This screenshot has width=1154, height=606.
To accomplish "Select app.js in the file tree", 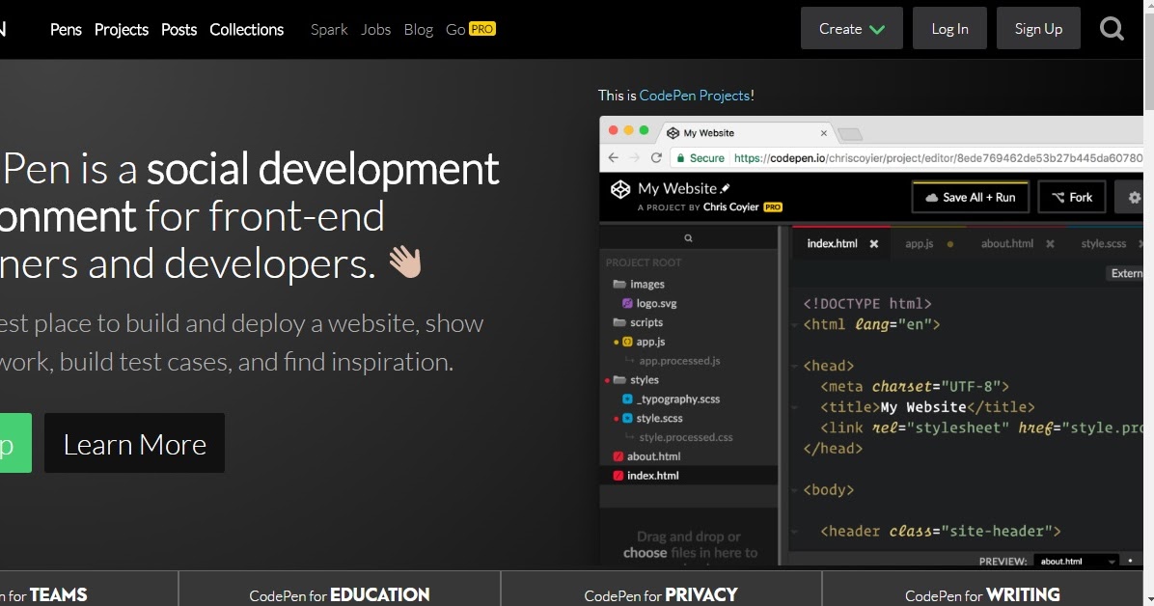I will [650, 342].
